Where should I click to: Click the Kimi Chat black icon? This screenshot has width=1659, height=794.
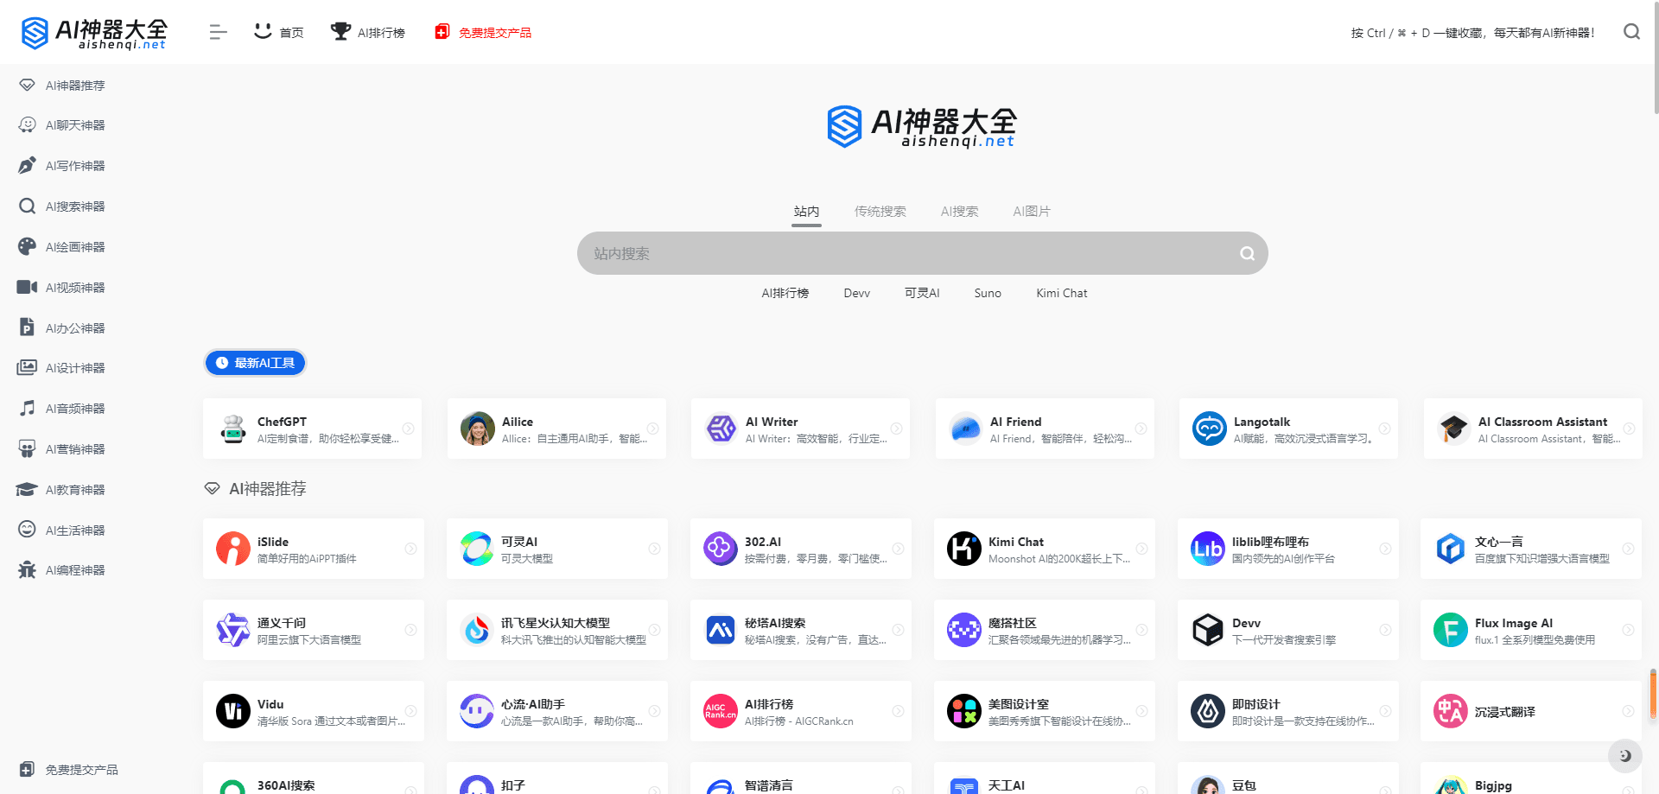tap(964, 549)
